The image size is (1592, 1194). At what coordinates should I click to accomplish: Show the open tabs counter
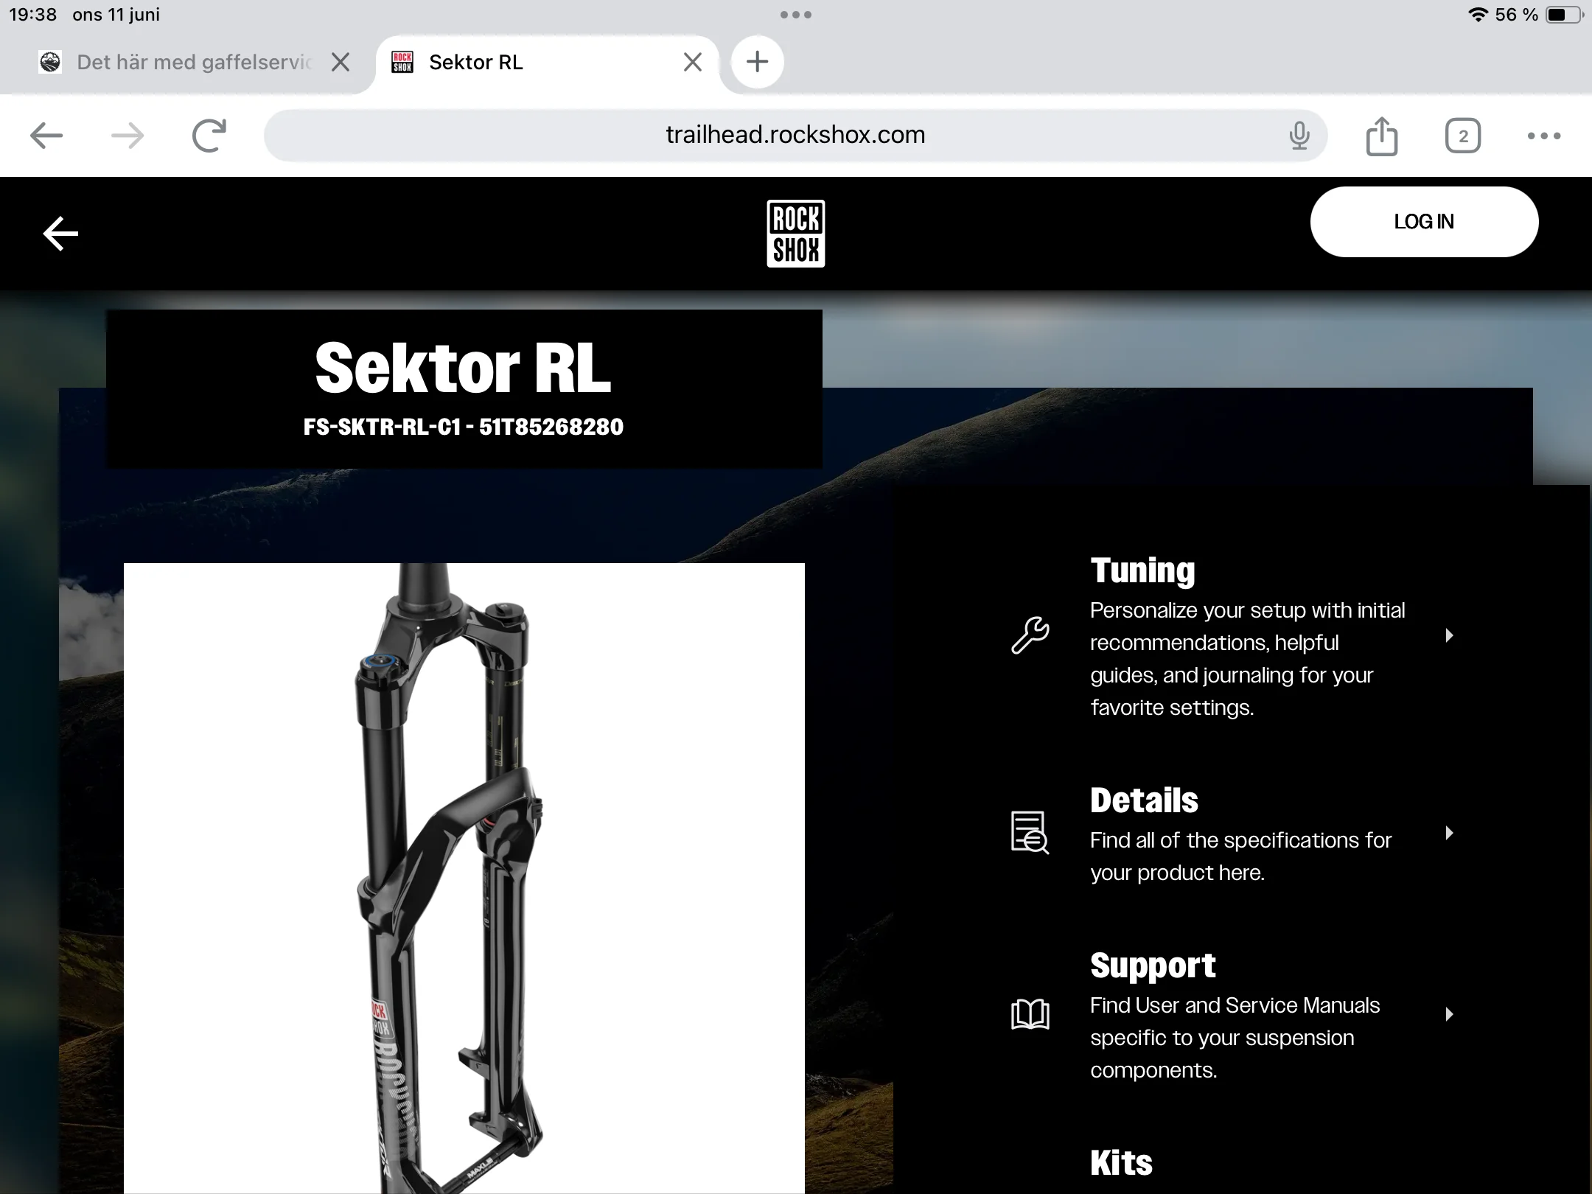pos(1463,136)
